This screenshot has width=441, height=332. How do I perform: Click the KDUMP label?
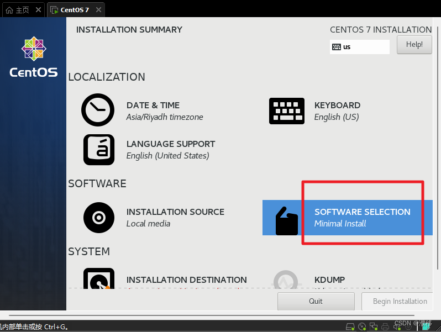pos(329,280)
